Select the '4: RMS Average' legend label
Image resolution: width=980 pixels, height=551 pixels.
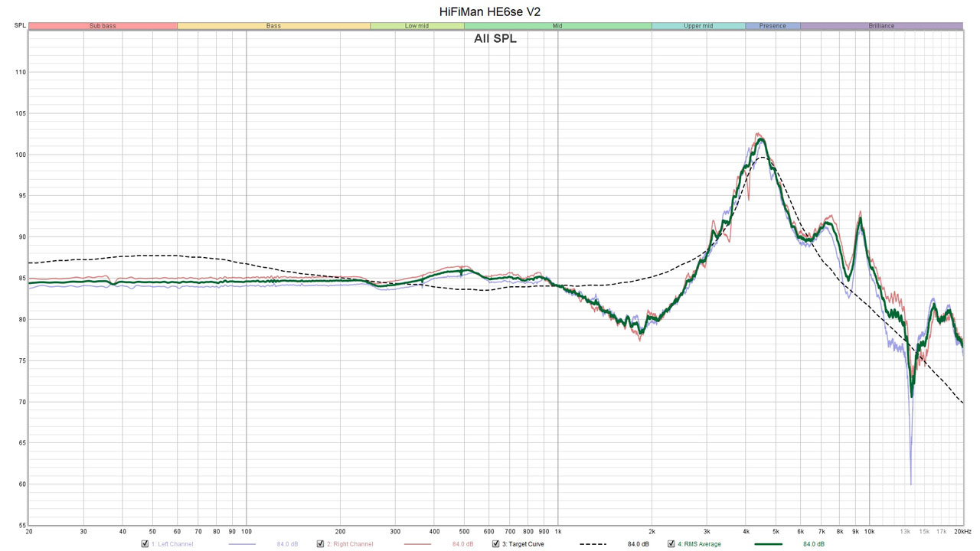pyautogui.click(x=699, y=544)
